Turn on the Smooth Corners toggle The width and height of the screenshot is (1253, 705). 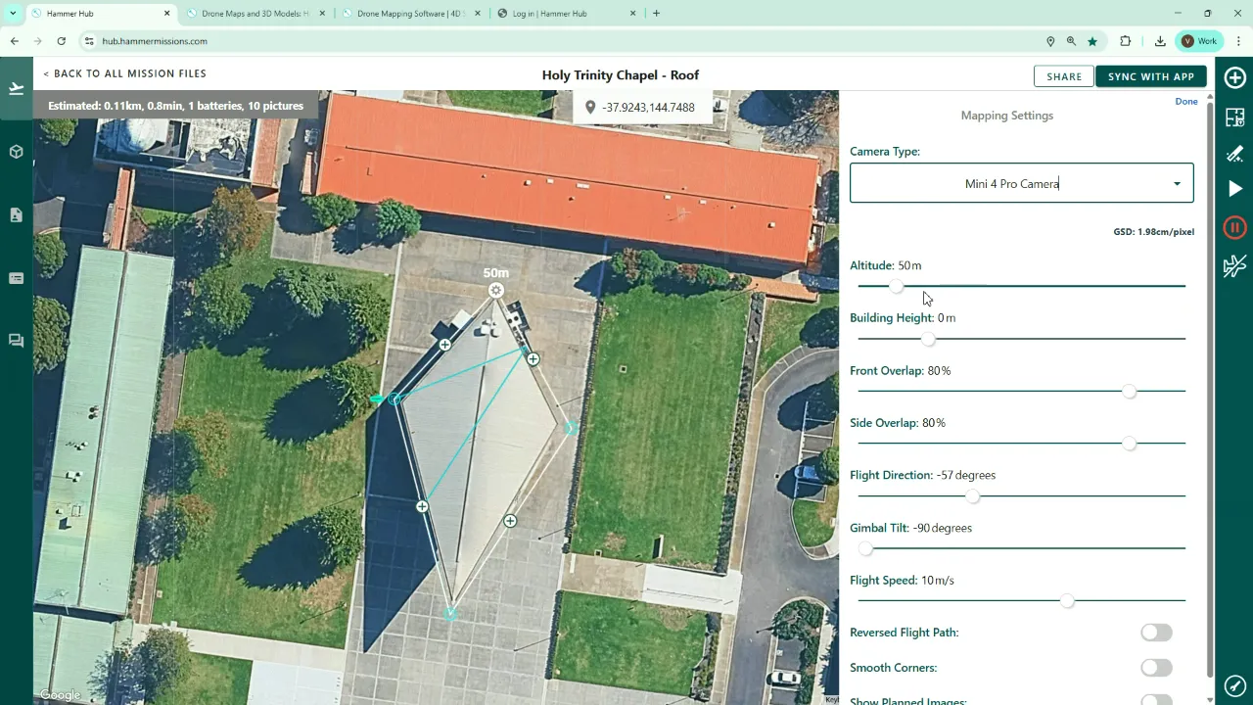[x=1155, y=668]
